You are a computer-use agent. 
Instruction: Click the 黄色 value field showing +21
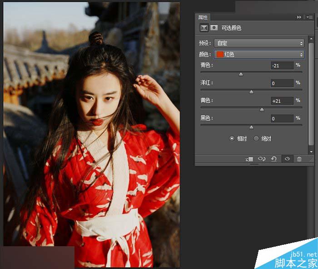pyautogui.click(x=282, y=101)
